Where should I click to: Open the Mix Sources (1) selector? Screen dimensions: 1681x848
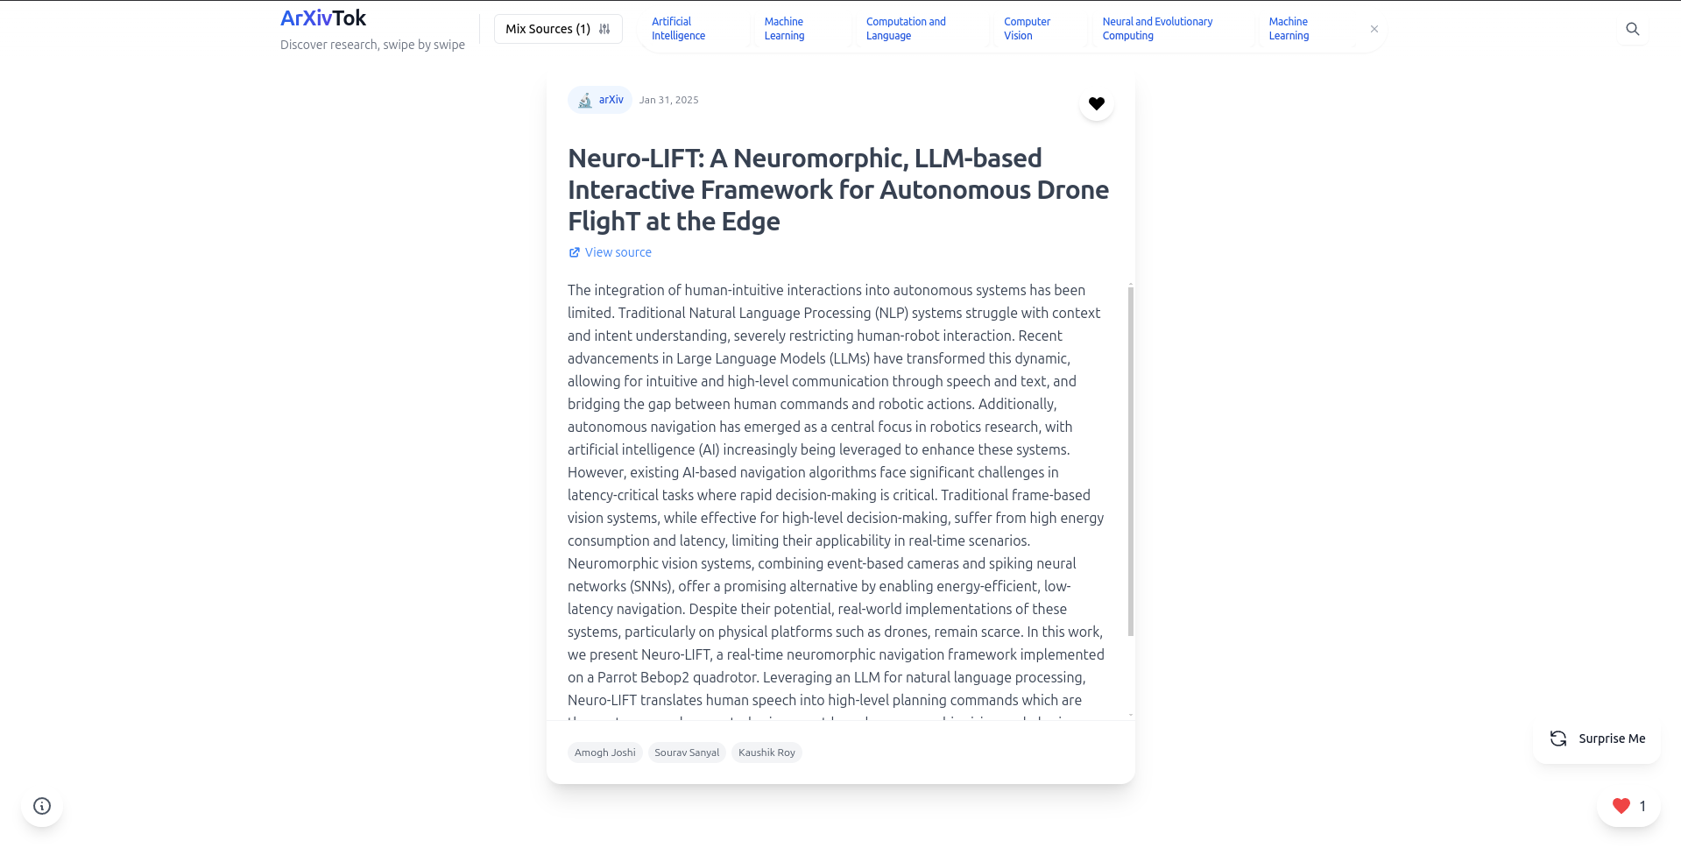click(x=558, y=29)
